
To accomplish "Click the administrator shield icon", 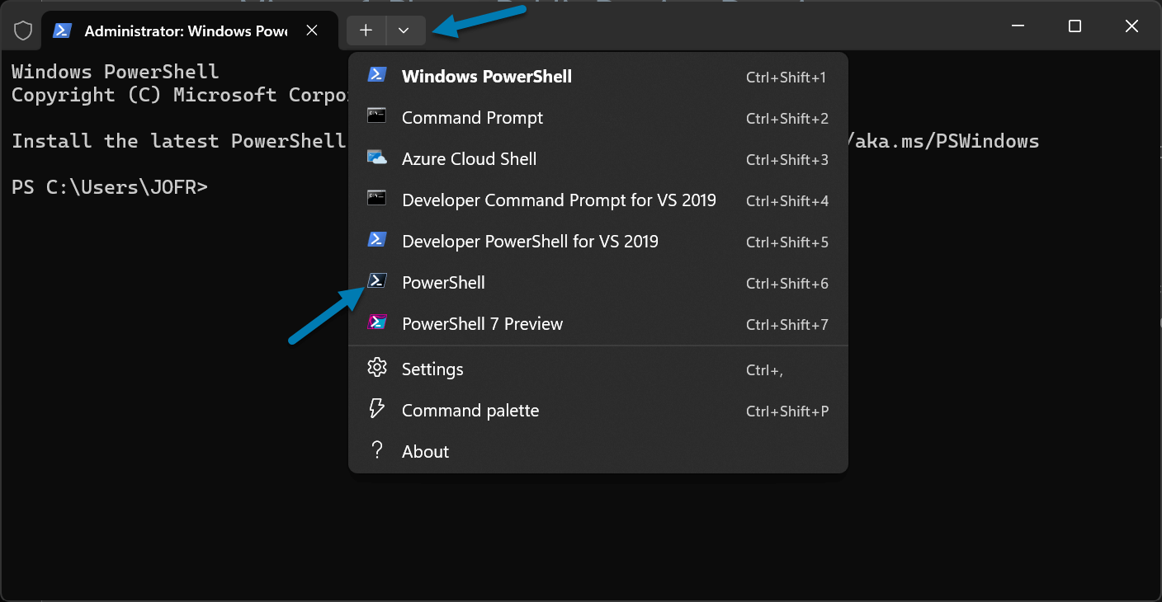I will point(23,31).
